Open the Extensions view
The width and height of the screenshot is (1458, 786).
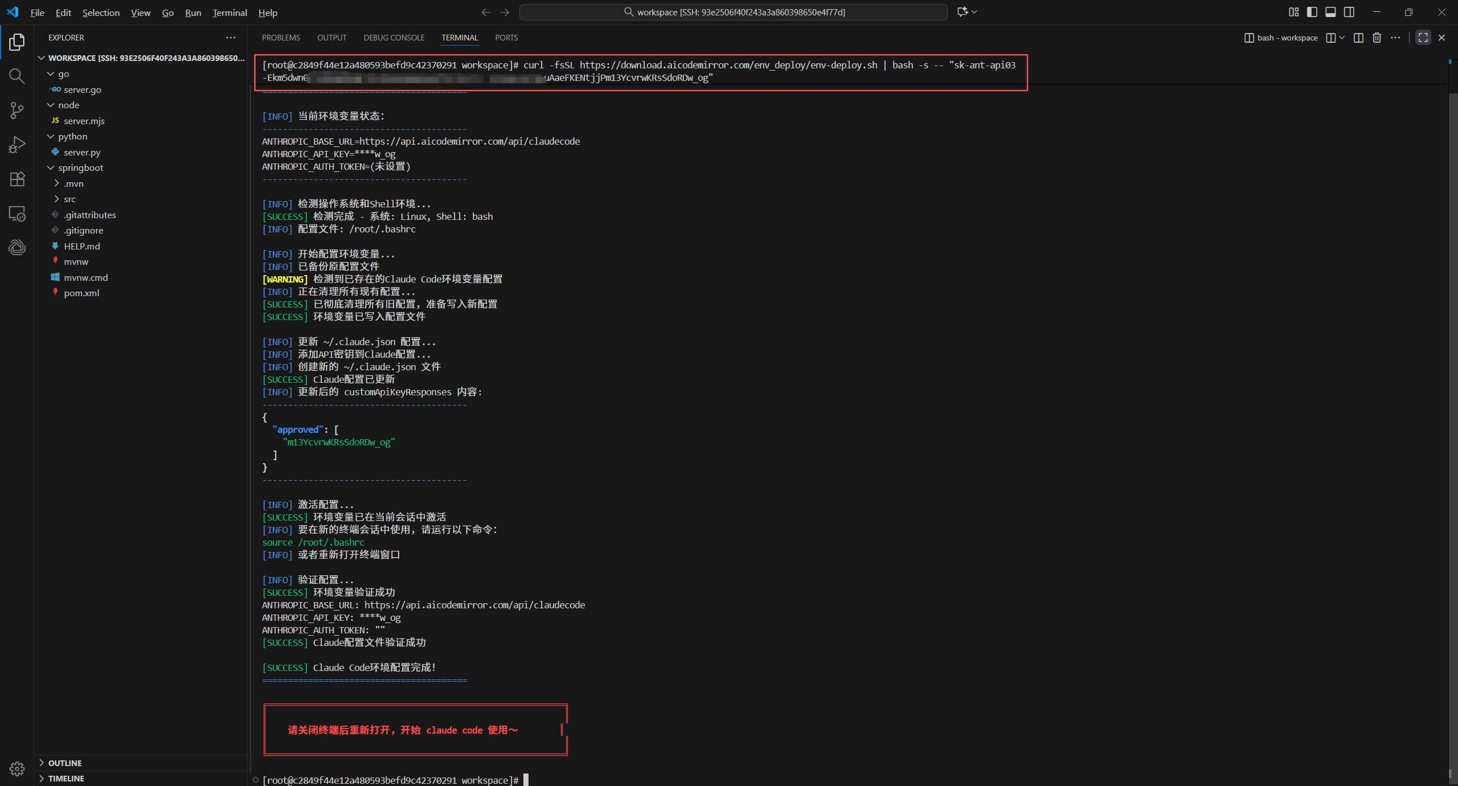17,178
